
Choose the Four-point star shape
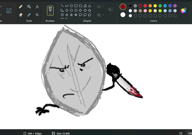point(67,15)
